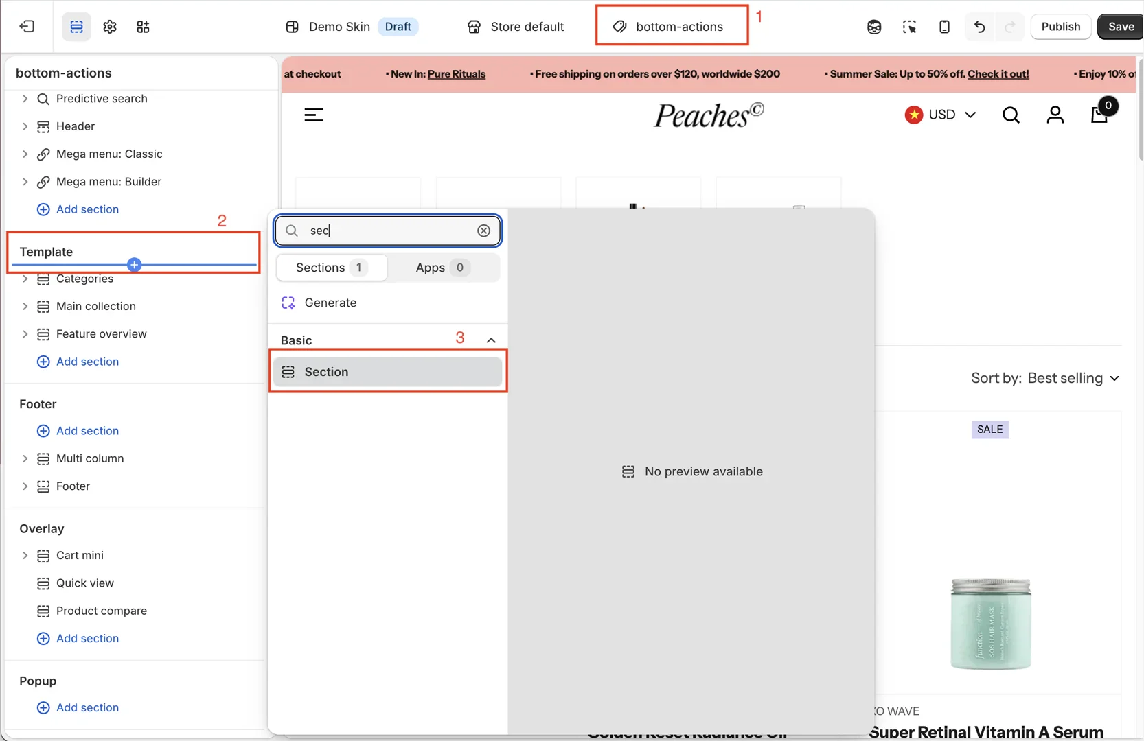
Task: Open the theme settings gear icon
Action: point(109,27)
